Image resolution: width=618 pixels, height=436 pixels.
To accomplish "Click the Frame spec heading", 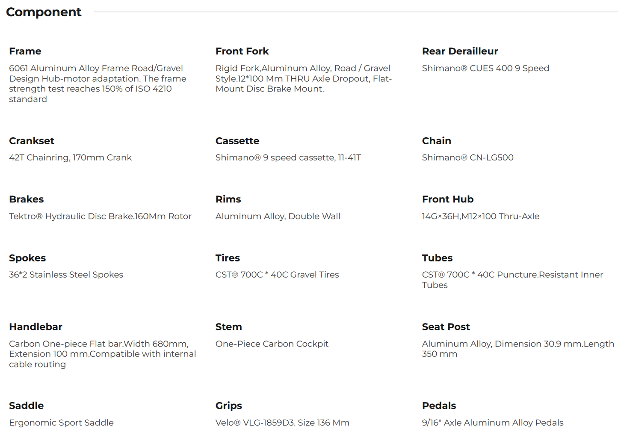I will click(x=25, y=51).
